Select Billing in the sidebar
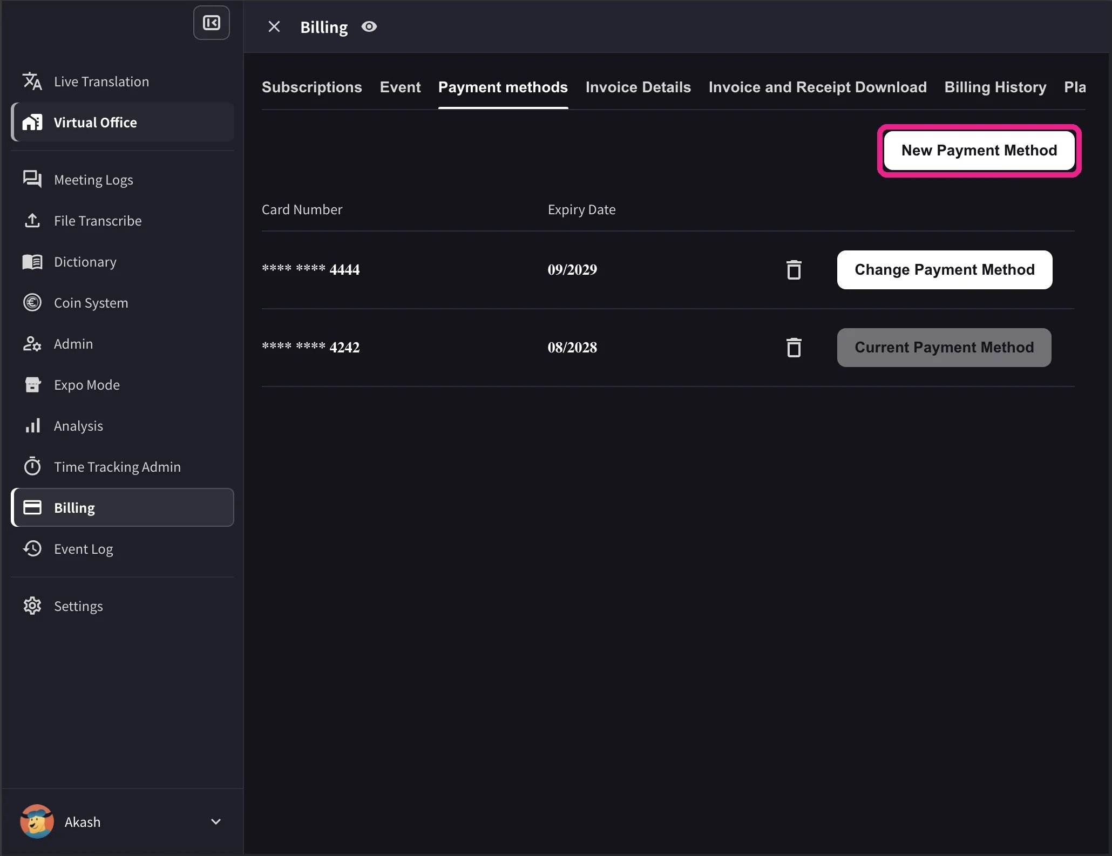The height and width of the screenshot is (856, 1112). (x=123, y=508)
